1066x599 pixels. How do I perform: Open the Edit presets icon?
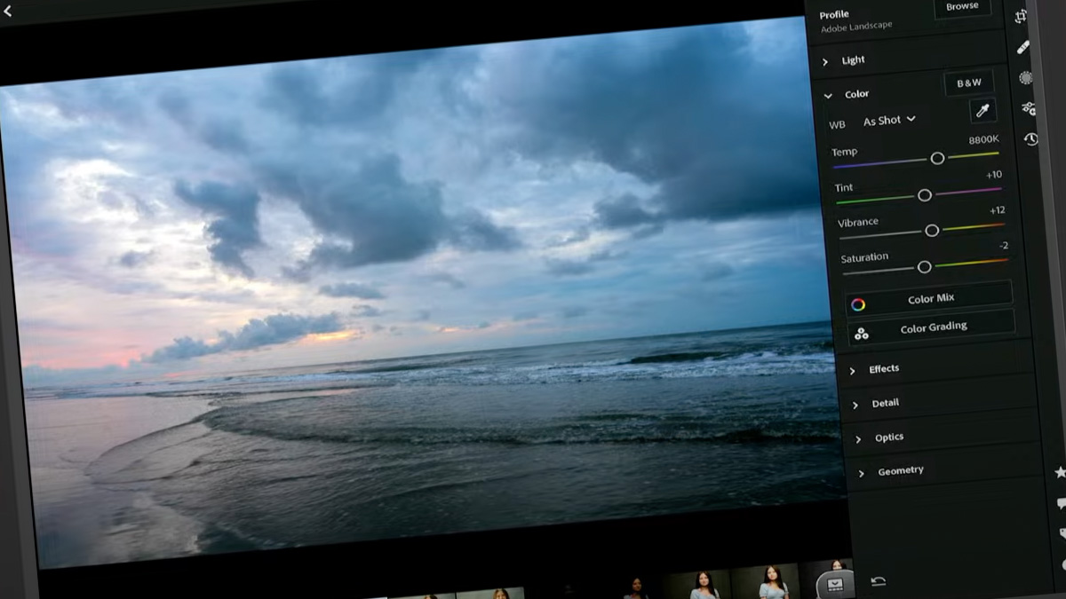pyautogui.click(x=1030, y=110)
